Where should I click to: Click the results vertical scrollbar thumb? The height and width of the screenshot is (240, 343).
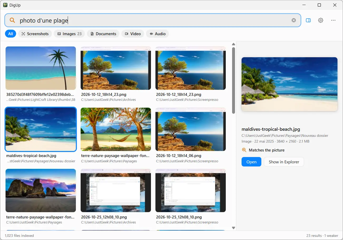point(233,80)
